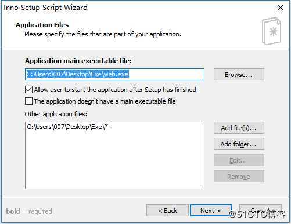Click Add file(s)... button
Viewport: 291px width, 224px height.
click(239, 128)
